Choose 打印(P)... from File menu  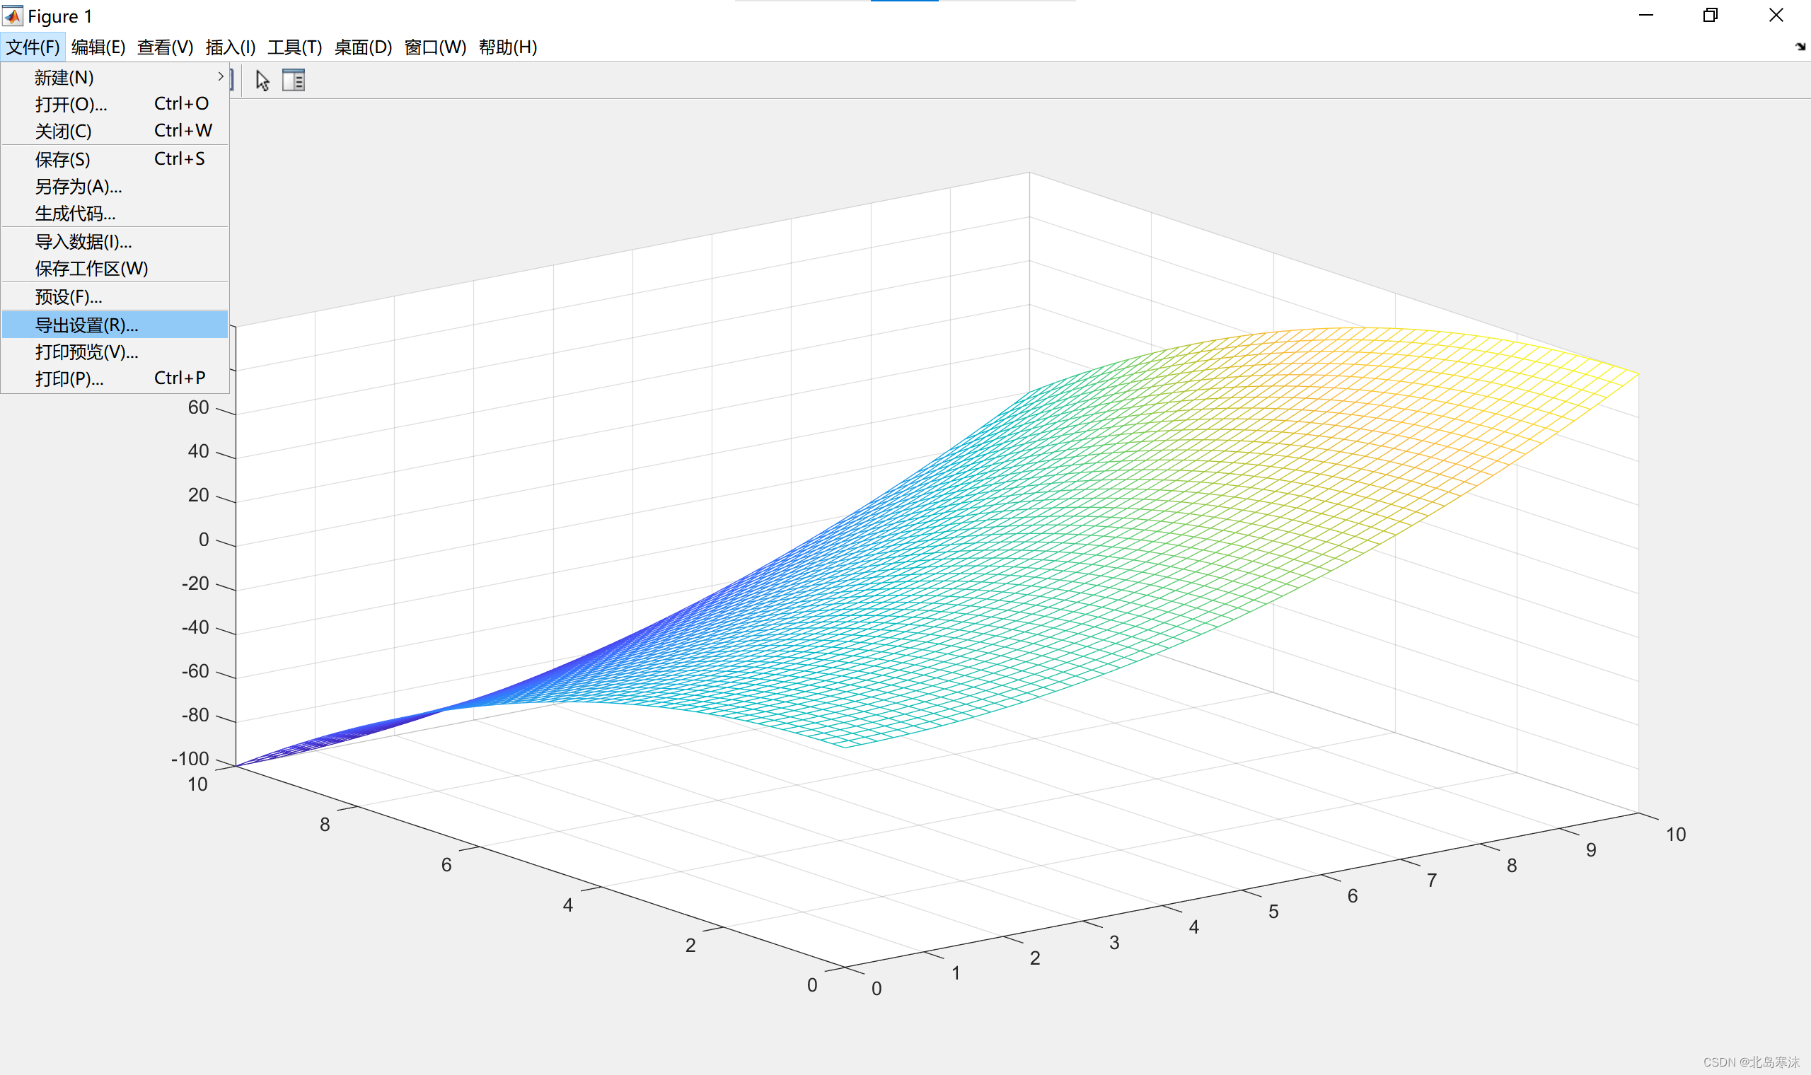tap(69, 379)
